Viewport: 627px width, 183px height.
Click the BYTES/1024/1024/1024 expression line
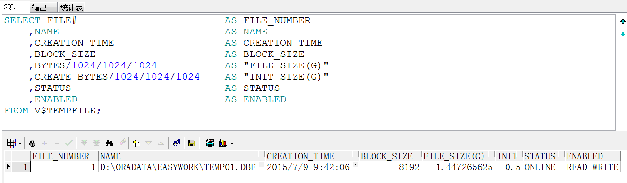pyautogui.click(x=96, y=65)
